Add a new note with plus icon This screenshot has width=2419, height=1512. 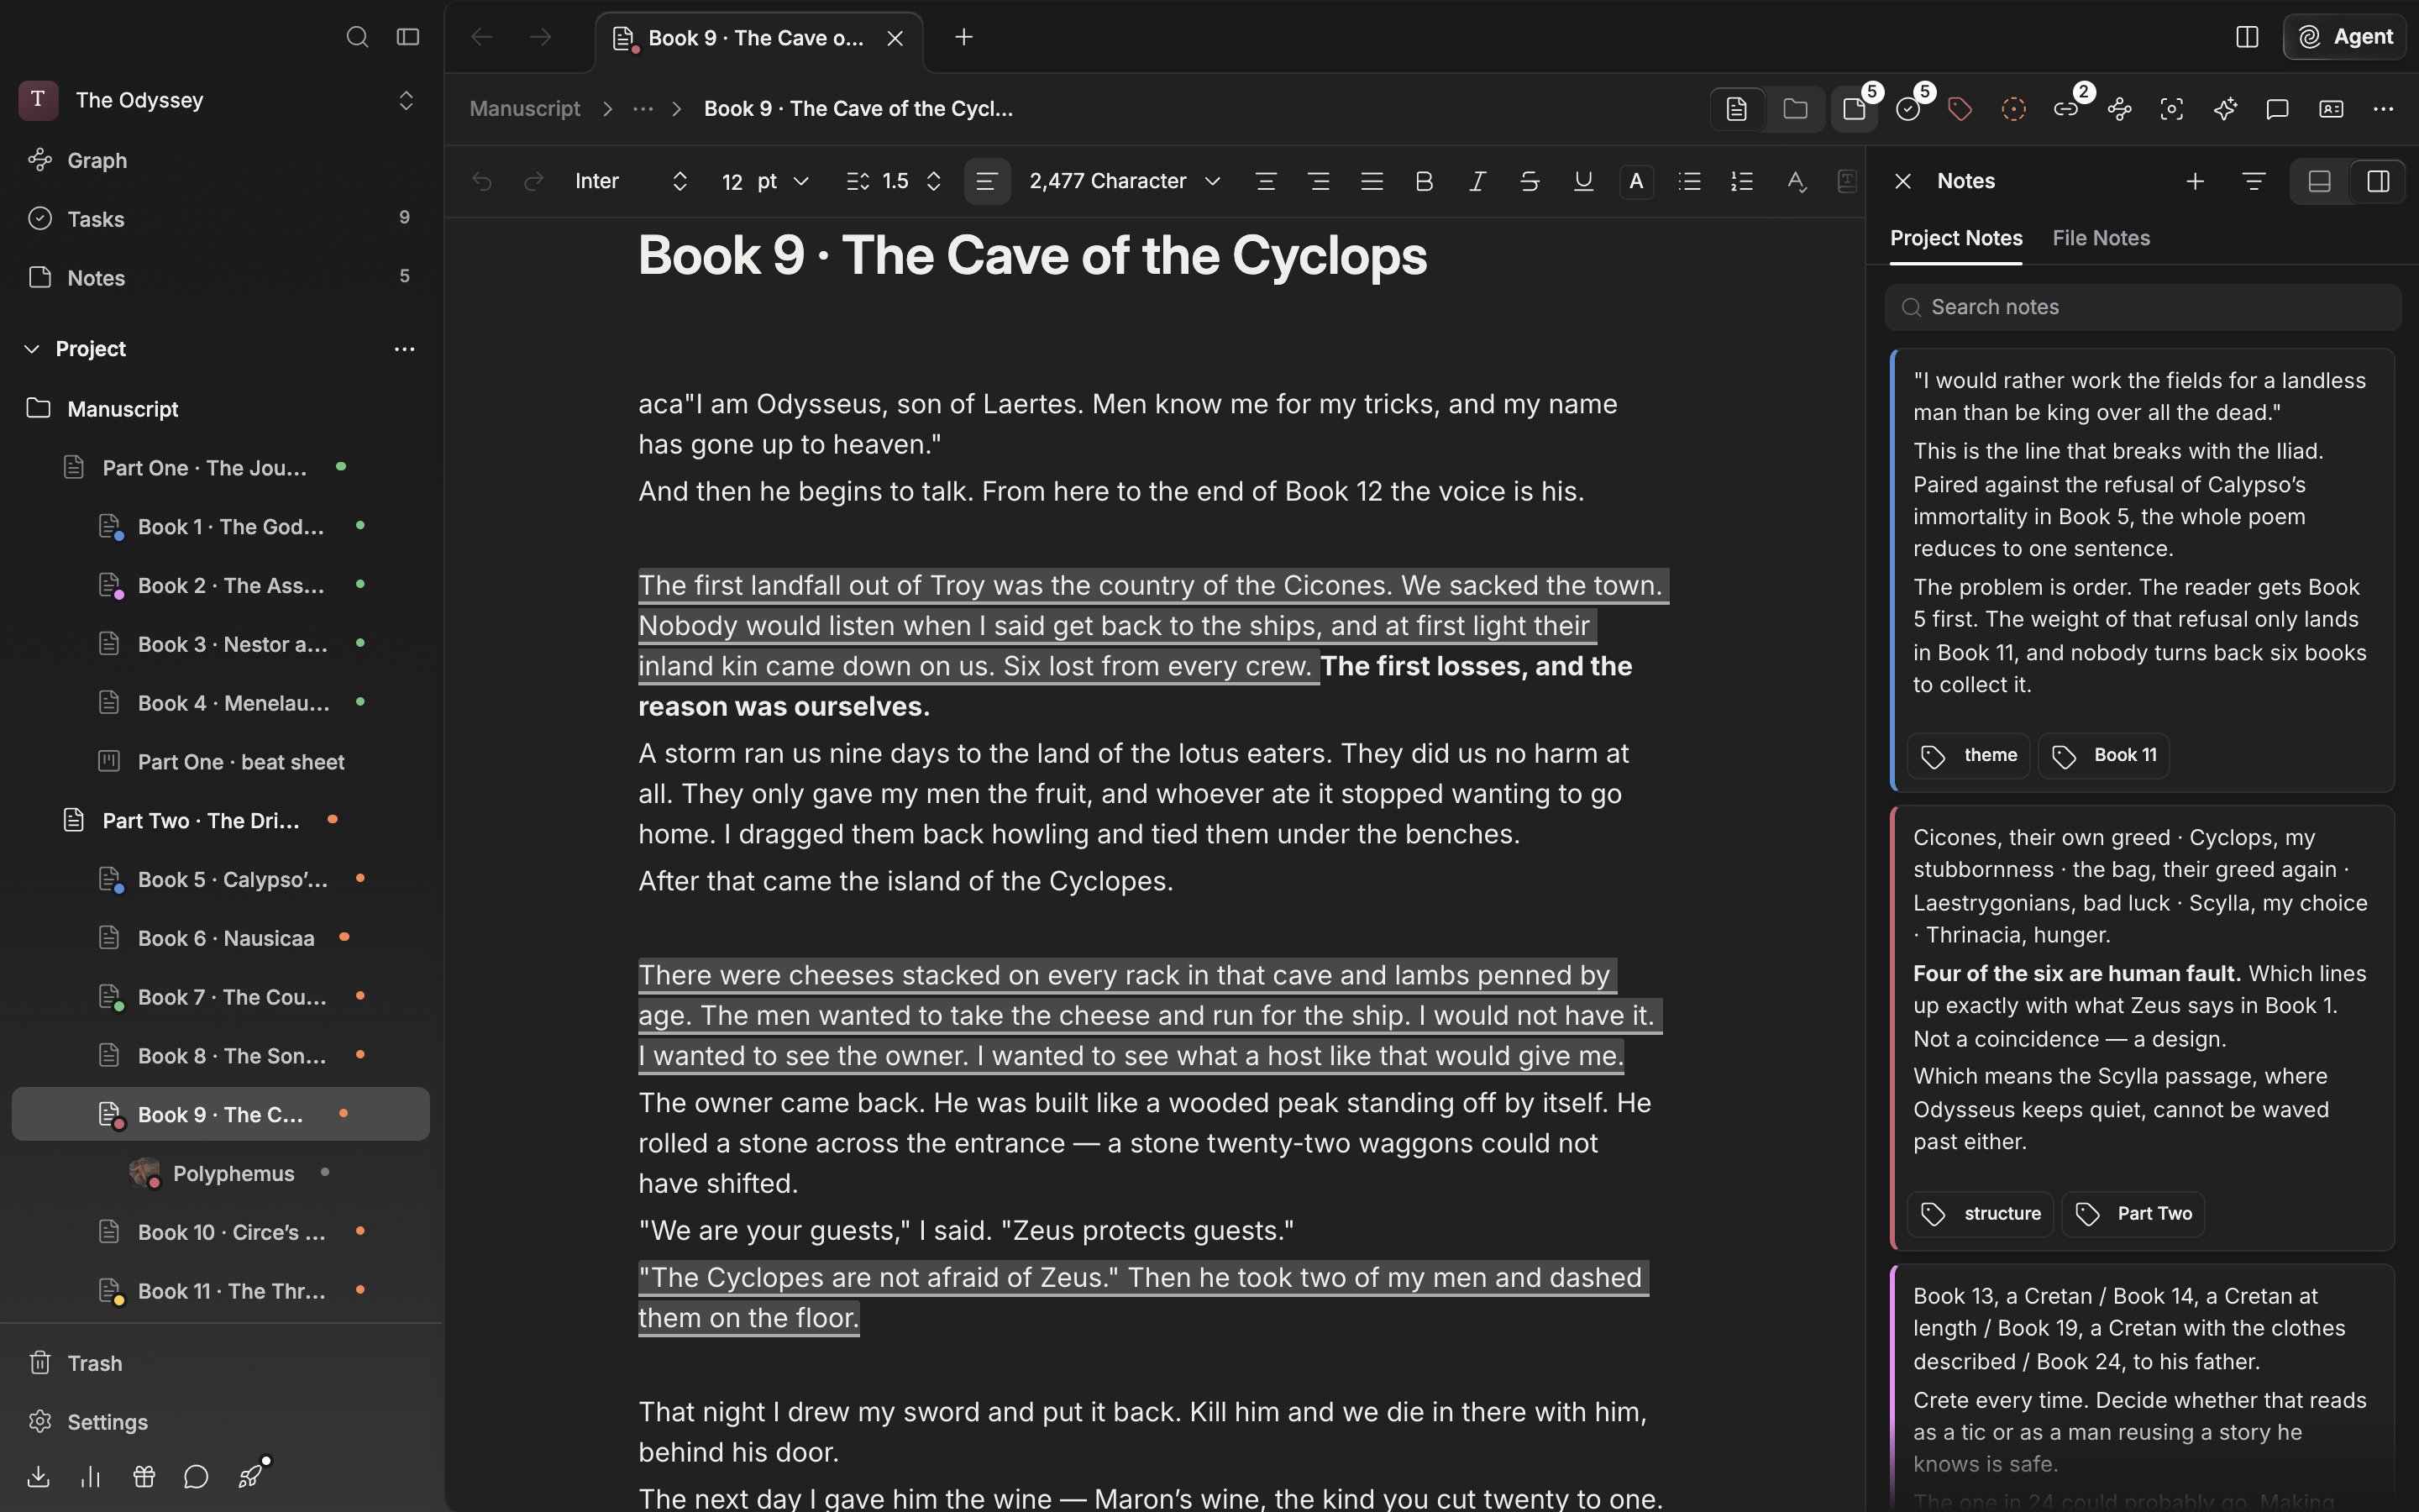(x=2195, y=181)
